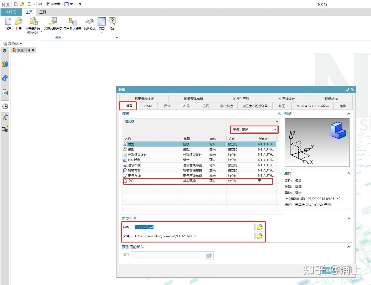Switch to the 加工 tab
The height and width of the screenshot is (285, 371).
pos(282,106)
